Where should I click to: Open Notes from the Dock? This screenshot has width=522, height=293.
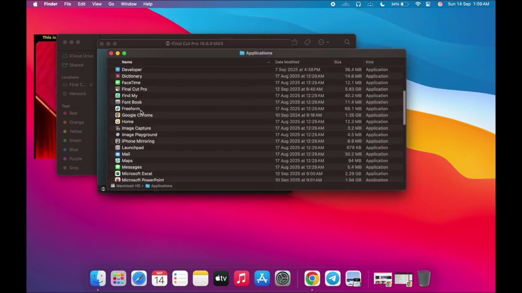201,279
